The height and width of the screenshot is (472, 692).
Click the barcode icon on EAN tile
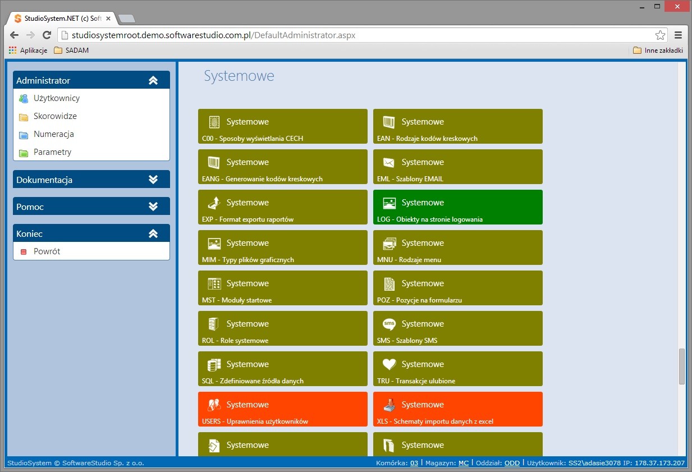pyautogui.click(x=389, y=122)
